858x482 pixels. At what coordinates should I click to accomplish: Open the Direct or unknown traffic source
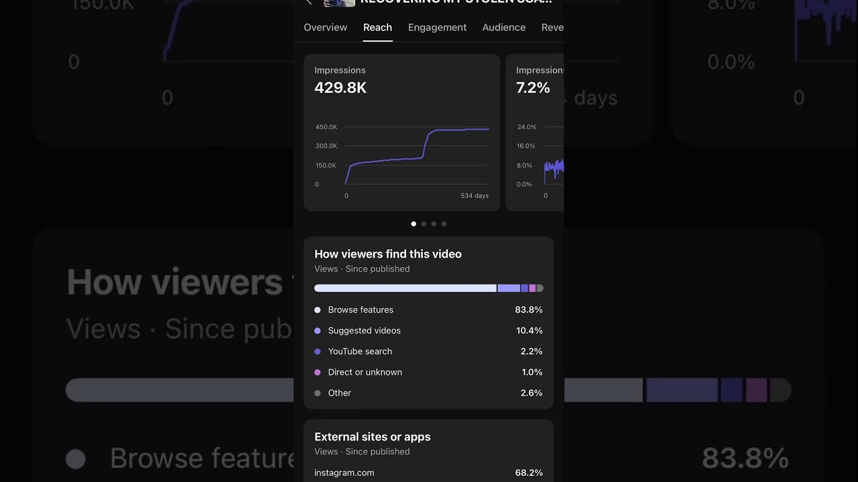pos(365,372)
